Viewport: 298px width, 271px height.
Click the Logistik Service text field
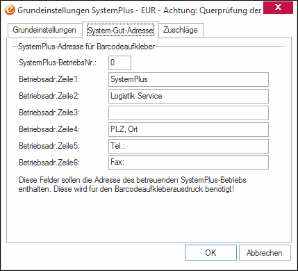pyautogui.click(x=188, y=96)
